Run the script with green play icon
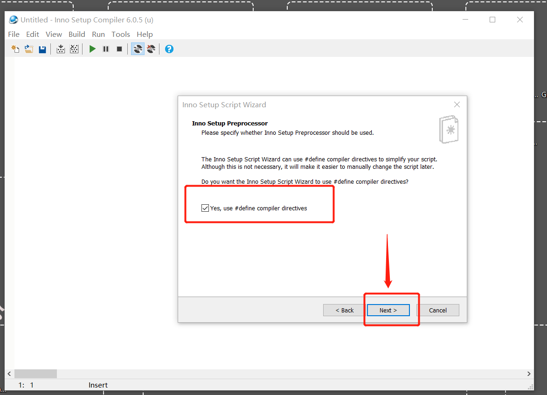This screenshot has width=547, height=395. (x=92, y=49)
